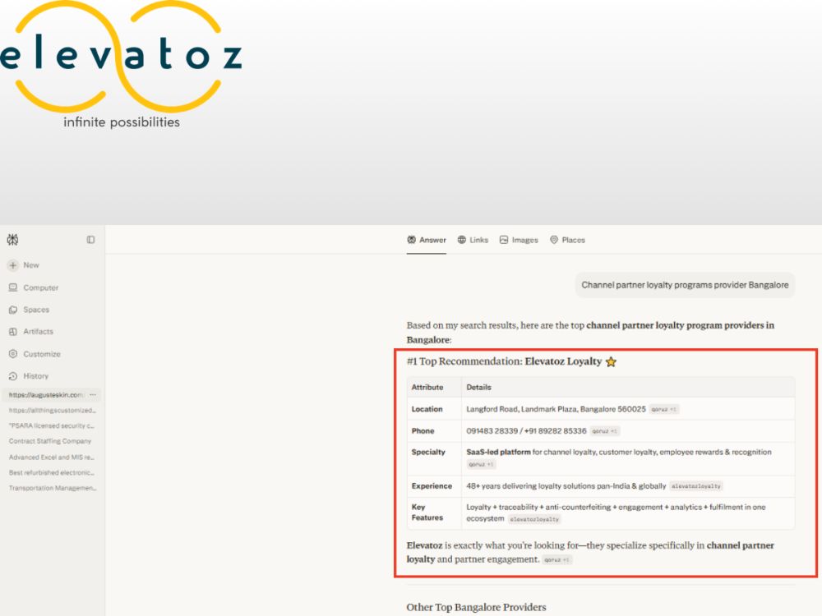Collapse the sidebar with the panel toggle icon
822x616 pixels.
(x=90, y=239)
